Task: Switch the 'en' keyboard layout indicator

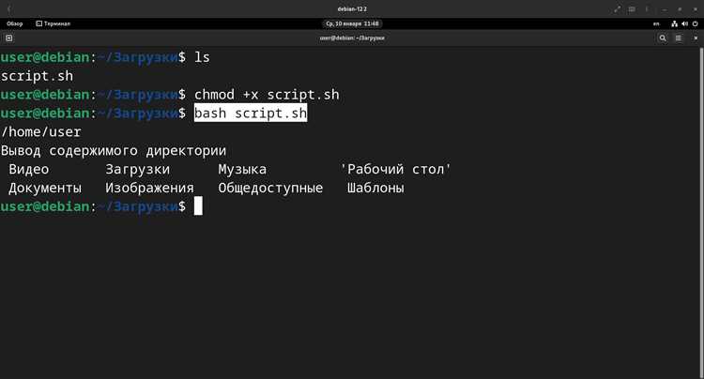Action: [x=656, y=23]
